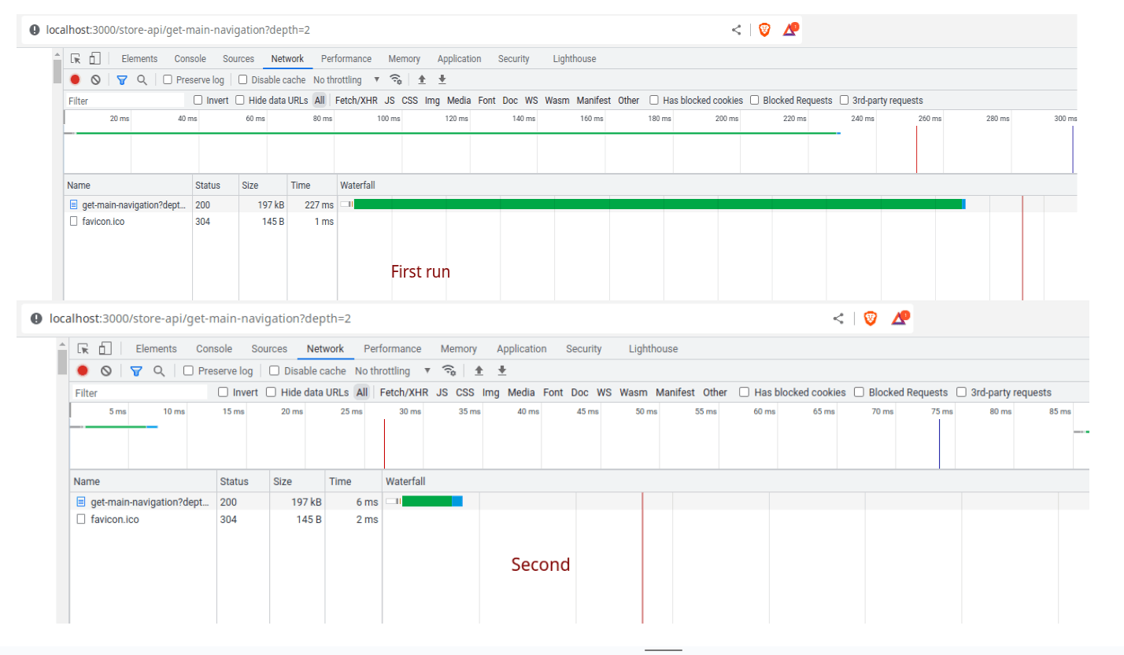1124x655 pixels.
Task: Open network conditions settings gear
Action: click(x=396, y=79)
